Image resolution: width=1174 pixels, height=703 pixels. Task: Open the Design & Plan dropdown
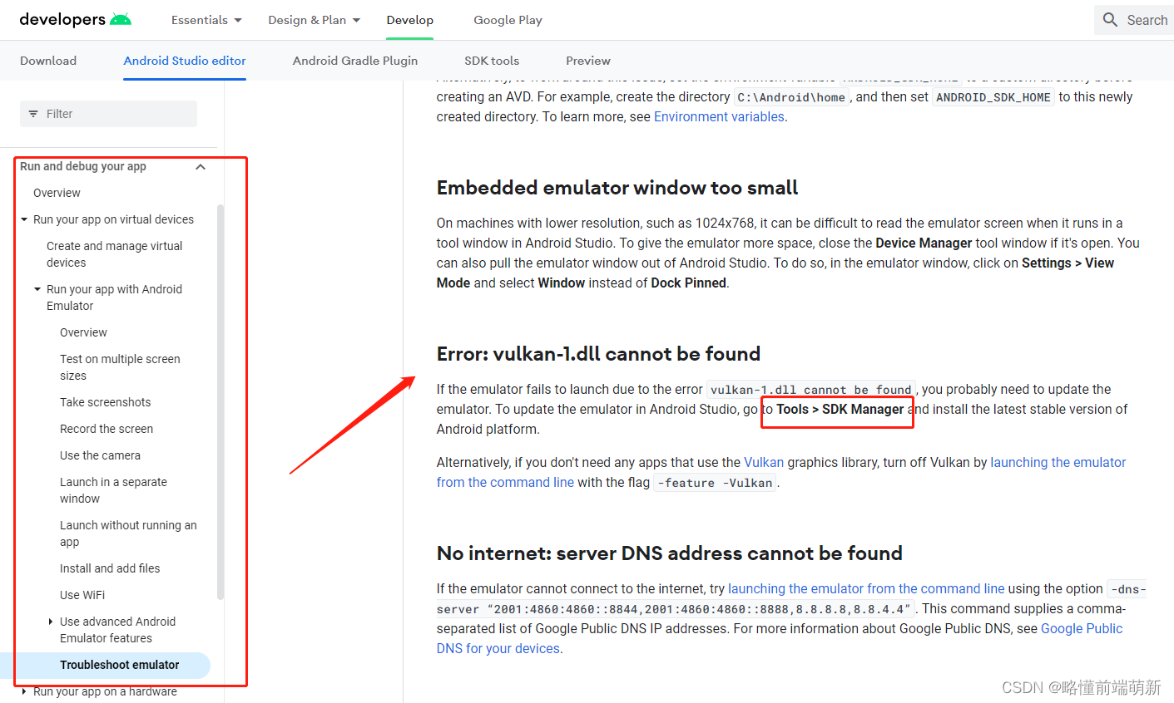pyautogui.click(x=314, y=19)
